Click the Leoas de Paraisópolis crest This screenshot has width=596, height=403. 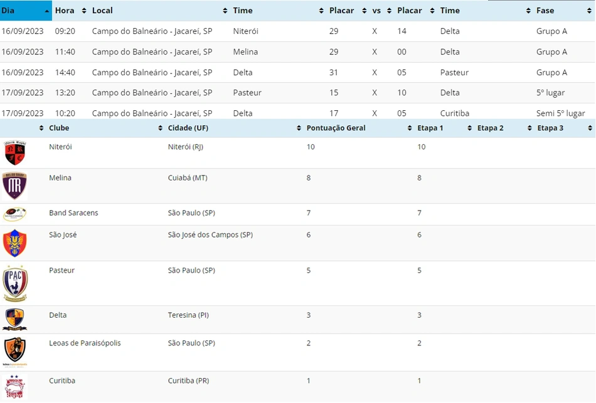point(15,352)
